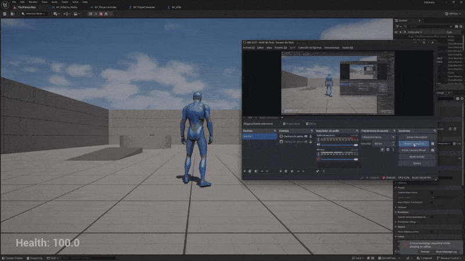465x261 pixels.
Task: Click the Unreal Engine logo icon
Action: coord(5,5)
